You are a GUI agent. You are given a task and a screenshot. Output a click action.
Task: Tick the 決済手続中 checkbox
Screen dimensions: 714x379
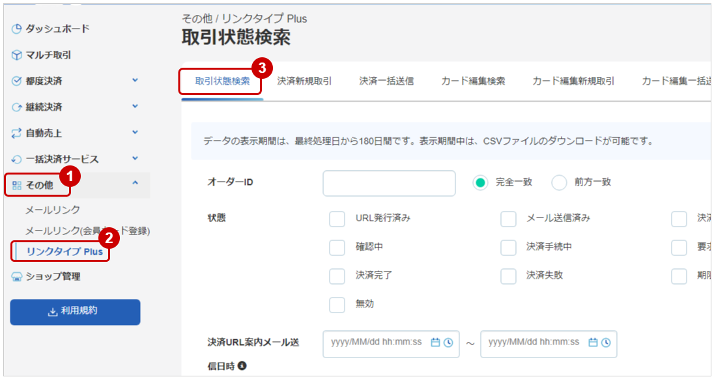pyautogui.click(x=508, y=247)
